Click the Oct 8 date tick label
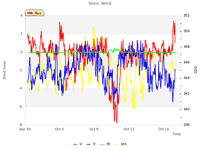The image size is (200, 150). (94, 129)
